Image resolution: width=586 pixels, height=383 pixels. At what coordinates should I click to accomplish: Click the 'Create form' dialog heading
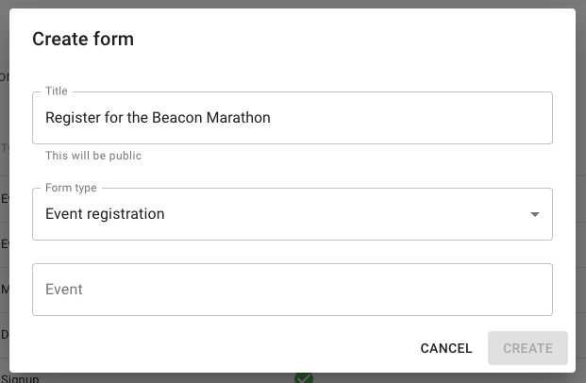tap(83, 39)
